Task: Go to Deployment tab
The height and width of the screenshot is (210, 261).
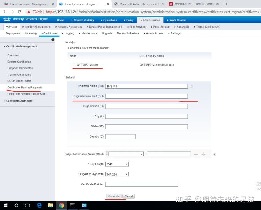Action: click(13, 33)
